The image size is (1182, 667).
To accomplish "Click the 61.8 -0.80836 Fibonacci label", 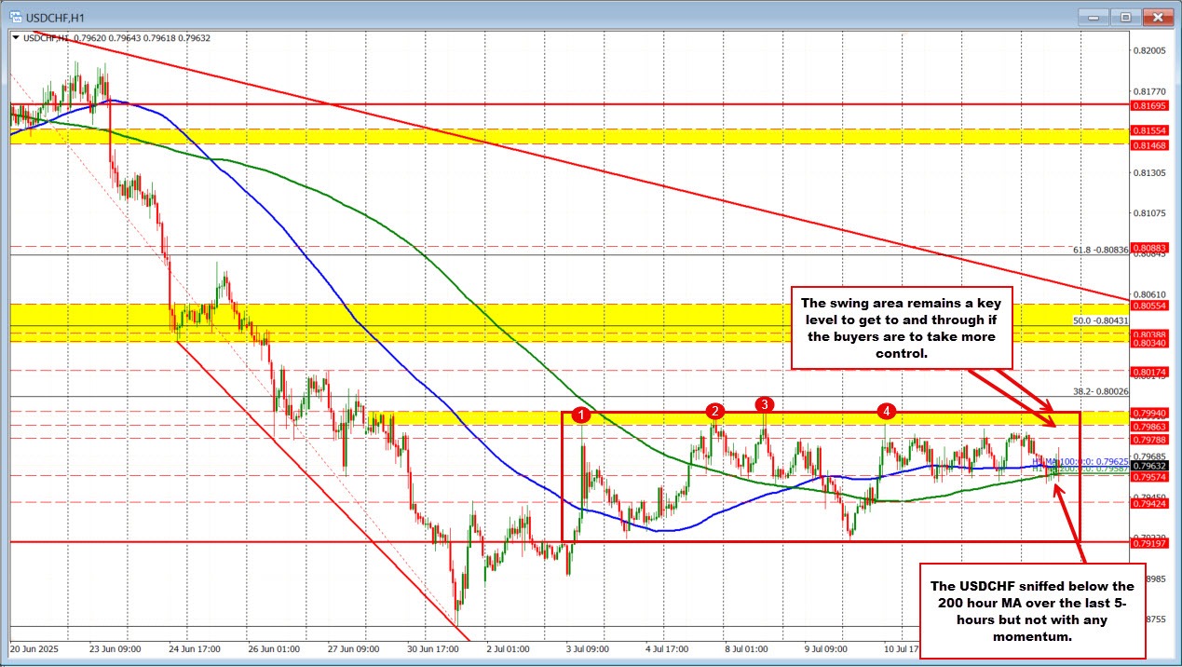I will click(x=1101, y=249).
